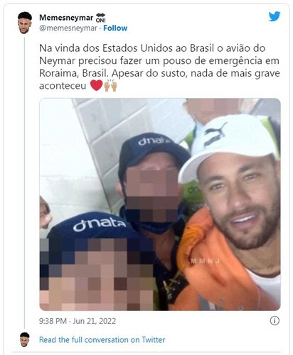This screenshot has width=293, height=355.
Task: Open the info icon beside the timestamp
Action: tap(275, 321)
